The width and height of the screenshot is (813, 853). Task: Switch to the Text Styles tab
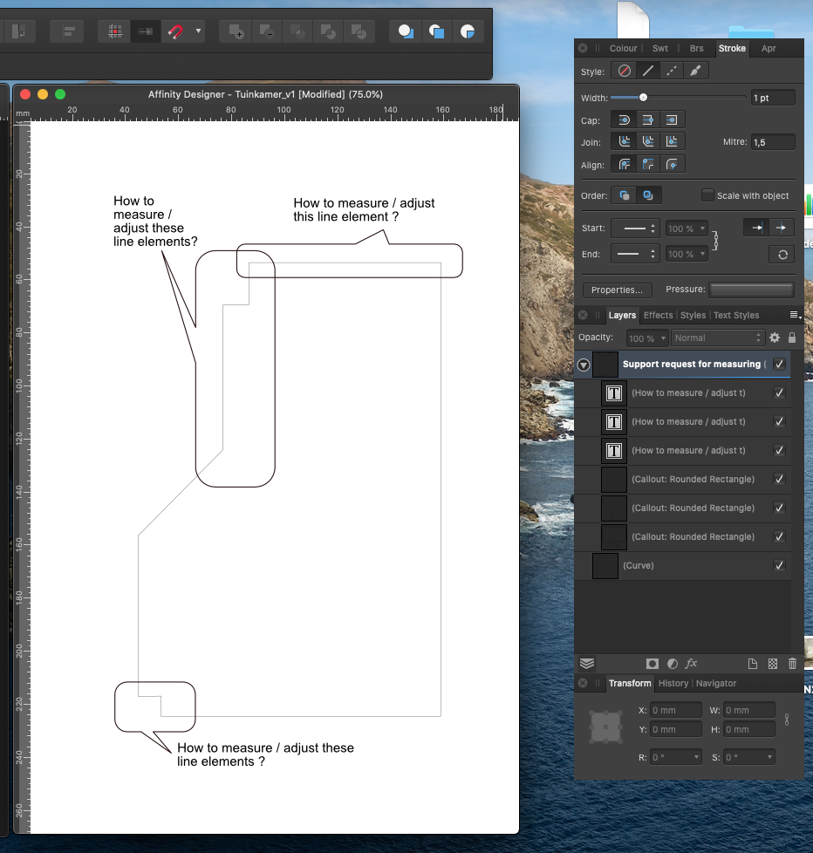[x=736, y=316]
